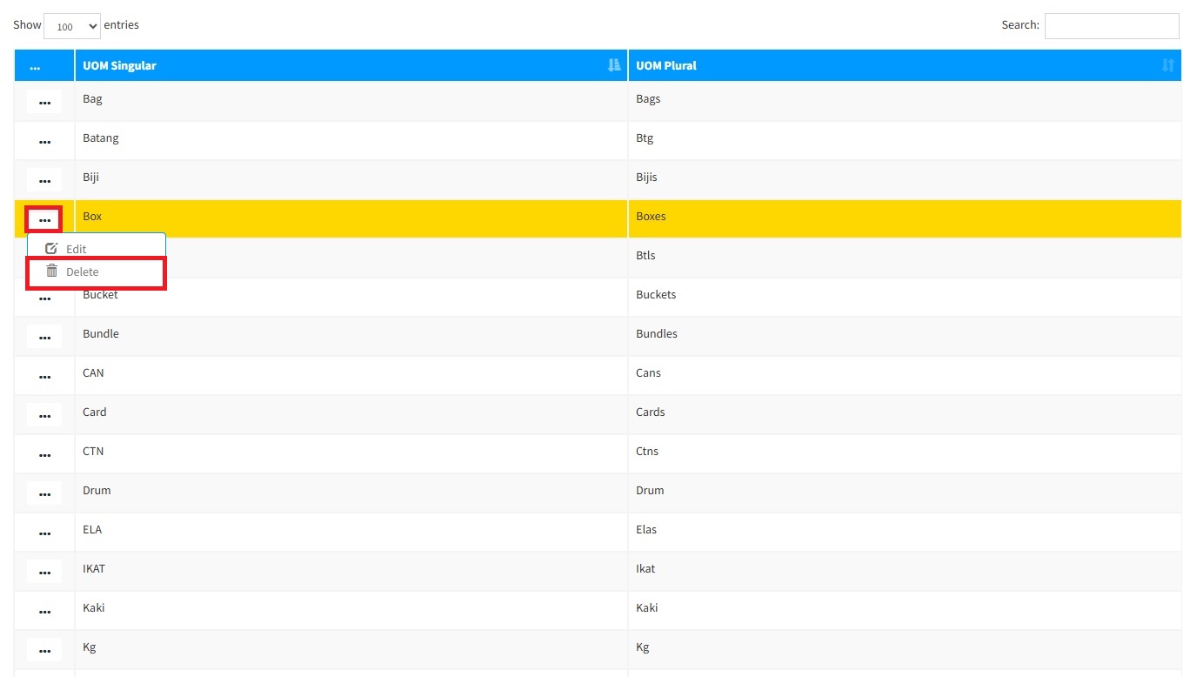
Task: Click the UOM Plural sort icon
Action: point(1167,65)
